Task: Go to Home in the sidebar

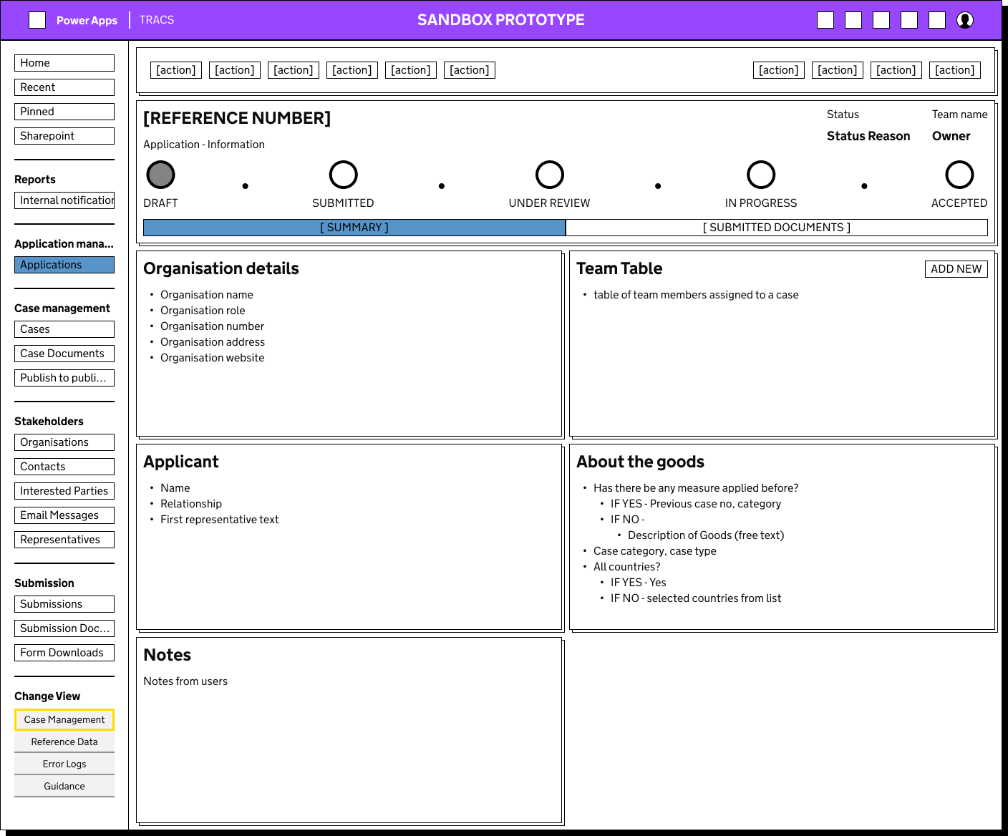Action: 64,63
